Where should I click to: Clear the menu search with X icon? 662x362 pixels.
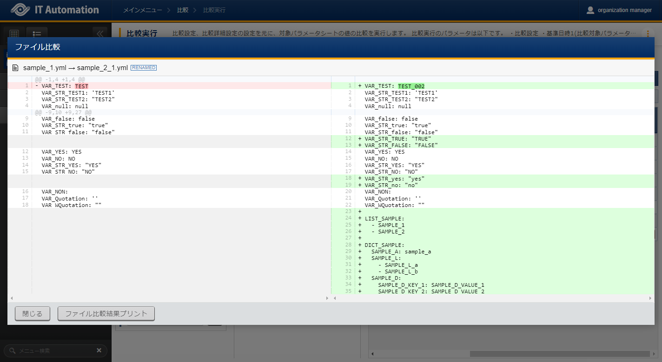click(x=99, y=350)
